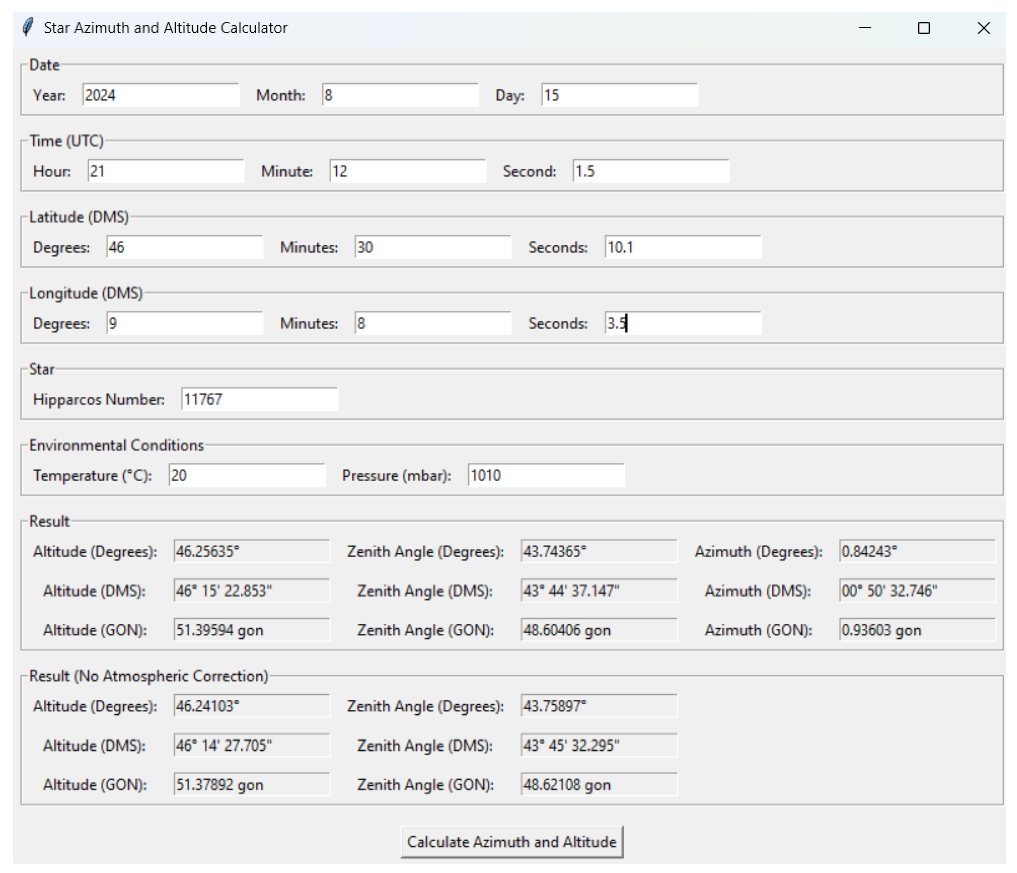Focus the Hipparcos Number field
Viewport: 1017px width, 873px height.
[x=259, y=399]
